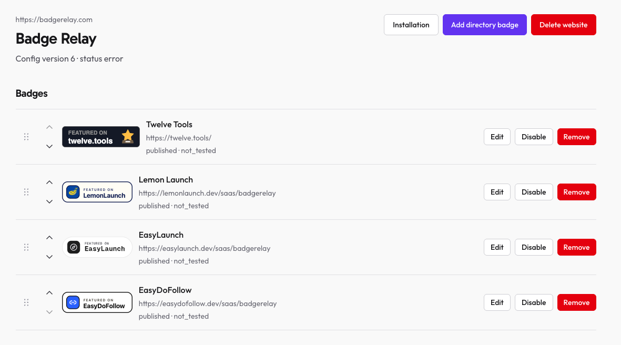Move EasyLaunch badge up
This screenshot has height=345, width=621.
pos(49,238)
